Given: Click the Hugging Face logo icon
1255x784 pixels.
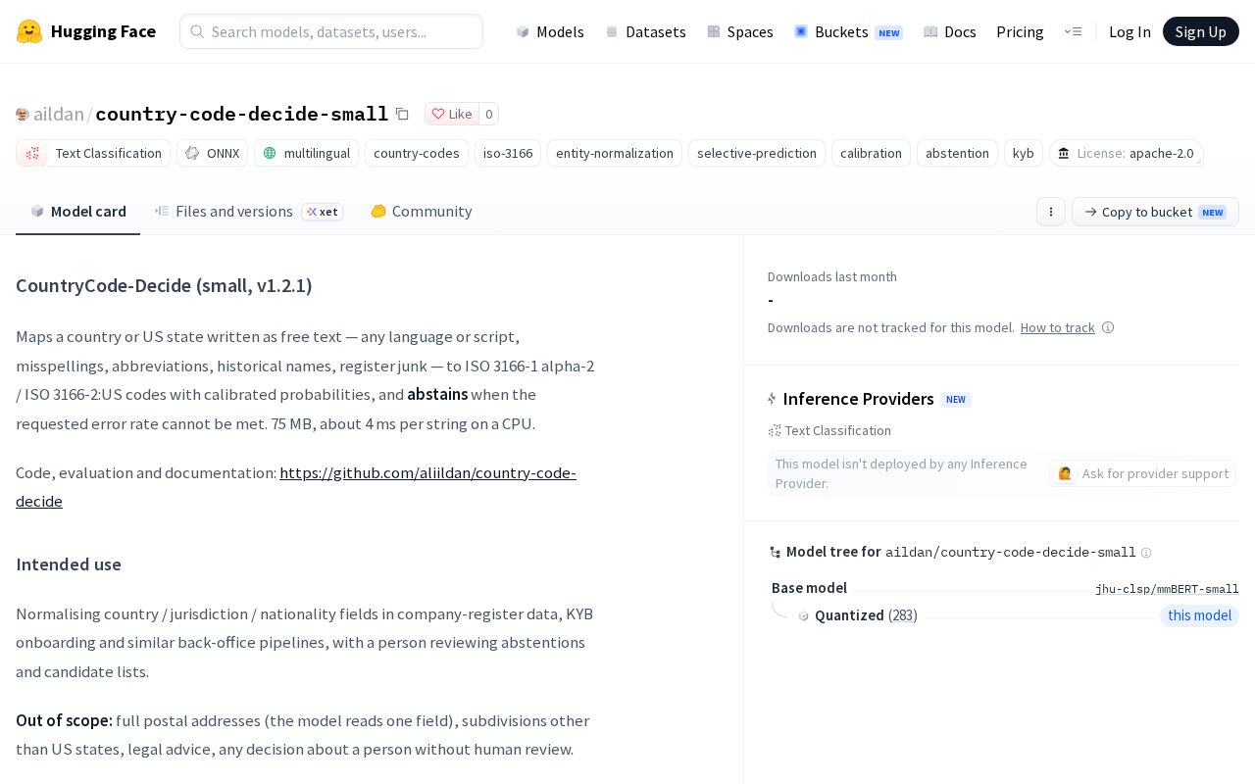Looking at the screenshot, I should pyautogui.click(x=29, y=31).
